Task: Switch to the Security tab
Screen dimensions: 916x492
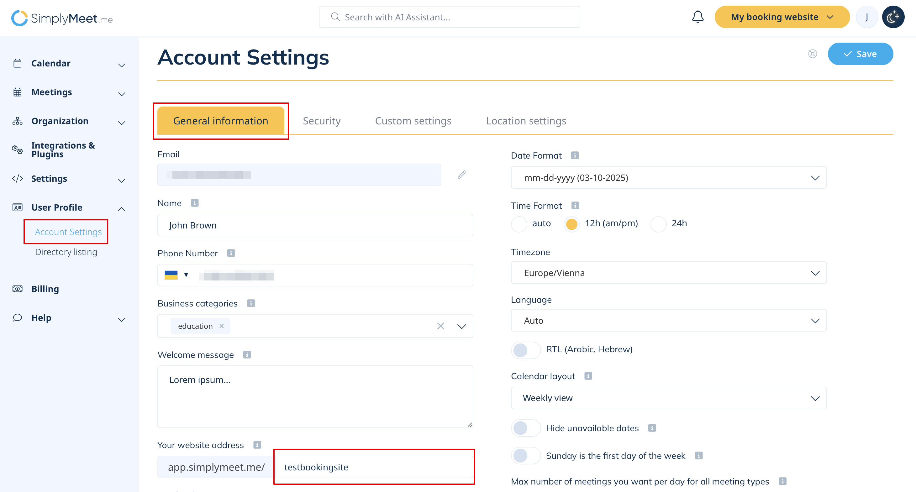Action: coord(321,121)
